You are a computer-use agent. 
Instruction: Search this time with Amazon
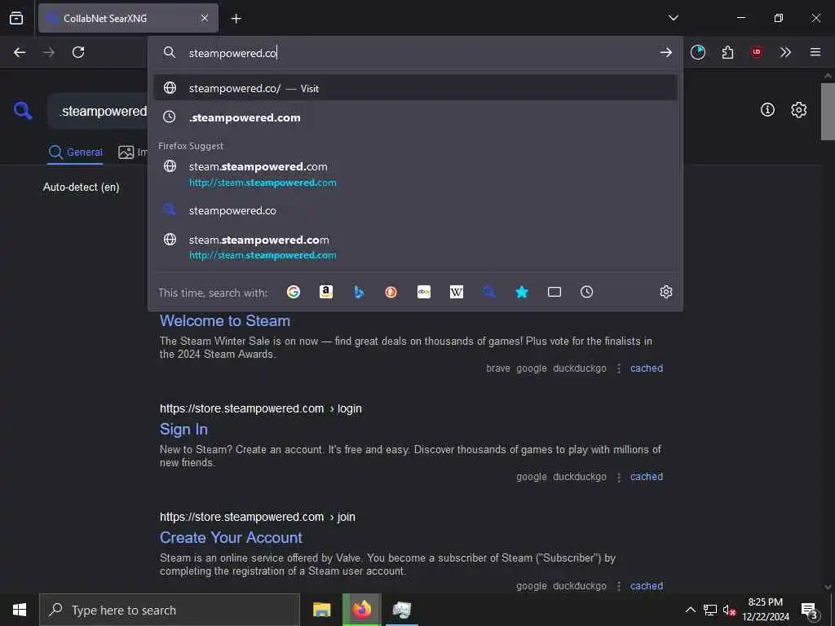click(x=326, y=292)
